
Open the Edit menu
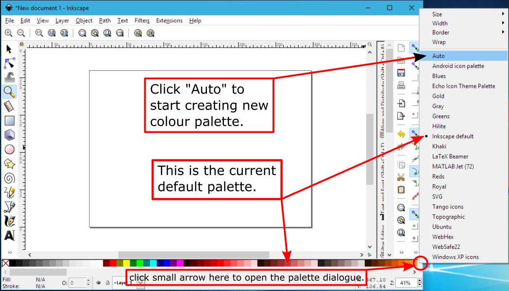coord(25,20)
